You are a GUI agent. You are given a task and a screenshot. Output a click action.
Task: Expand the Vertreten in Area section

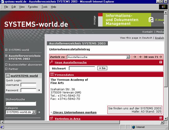(x=161, y=119)
